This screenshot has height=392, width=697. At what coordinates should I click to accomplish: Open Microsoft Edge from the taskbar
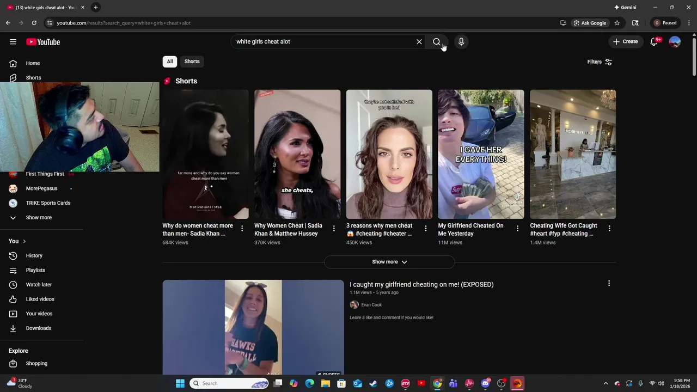(x=310, y=383)
